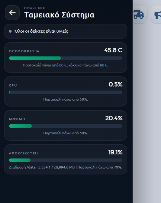Image resolution: width=161 pixels, height=203 pixels.
Task: Click the ΑΠΟΘΉΚΕΥΣΗ card label
Action: tap(23, 153)
